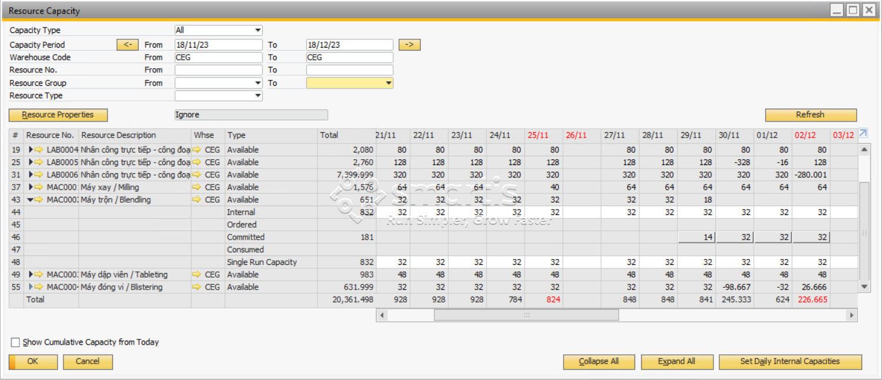Follow warehouse CEG link arrow in Milling row
This screenshot has height=380, width=882.
pyautogui.click(x=197, y=187)
